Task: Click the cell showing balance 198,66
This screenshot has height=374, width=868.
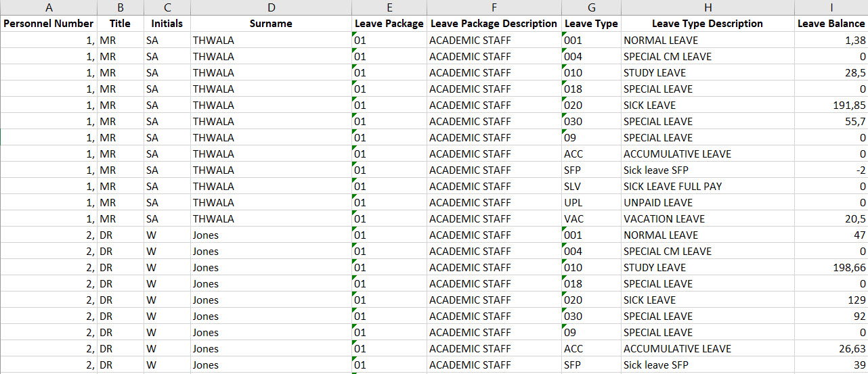Action: (831, 268)
